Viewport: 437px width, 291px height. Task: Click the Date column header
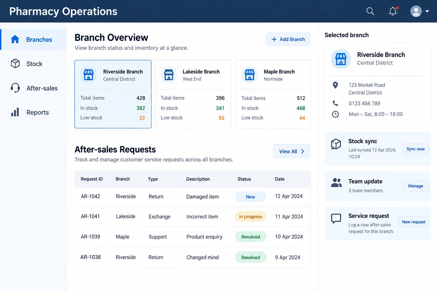click(280, 179)
